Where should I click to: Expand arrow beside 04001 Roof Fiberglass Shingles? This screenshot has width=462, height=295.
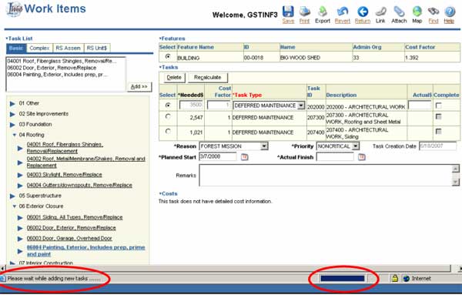coord(20,148)
